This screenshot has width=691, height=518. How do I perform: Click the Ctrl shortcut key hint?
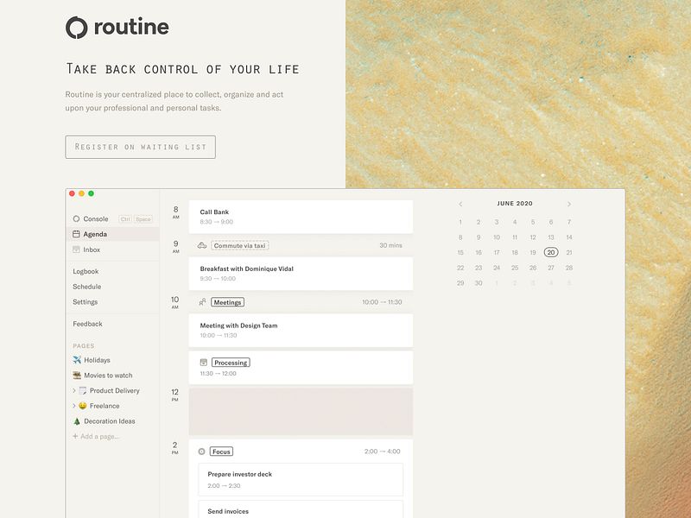[x=125, y=219]
